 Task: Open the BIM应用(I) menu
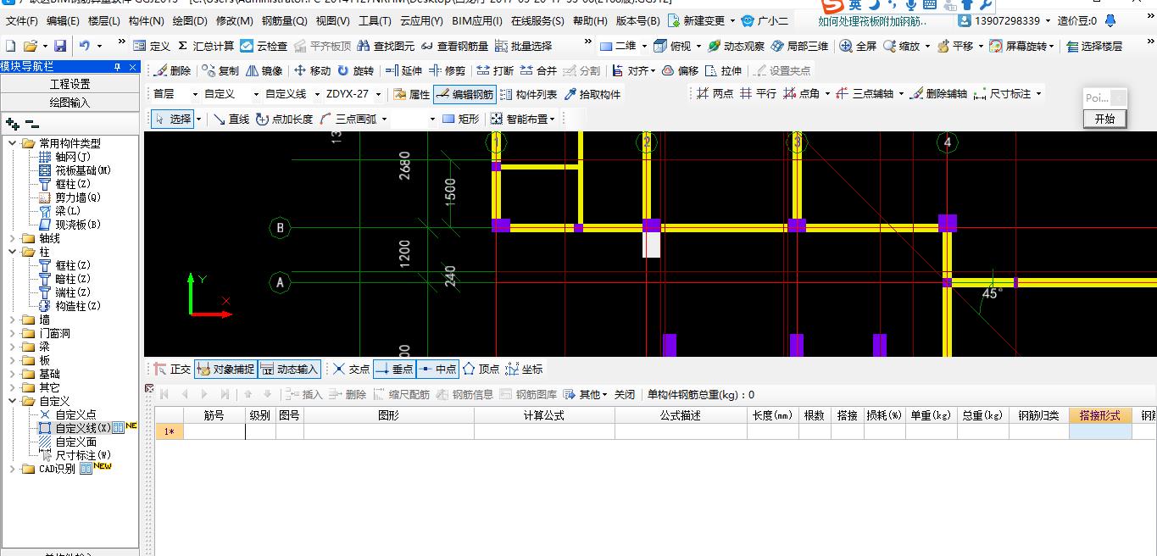pos(477,20)
